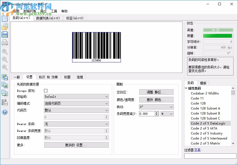Viewport: 238px width, 165px height.
Task: Click the 更改 颜色 button
Action: click(x=156, y=99)
